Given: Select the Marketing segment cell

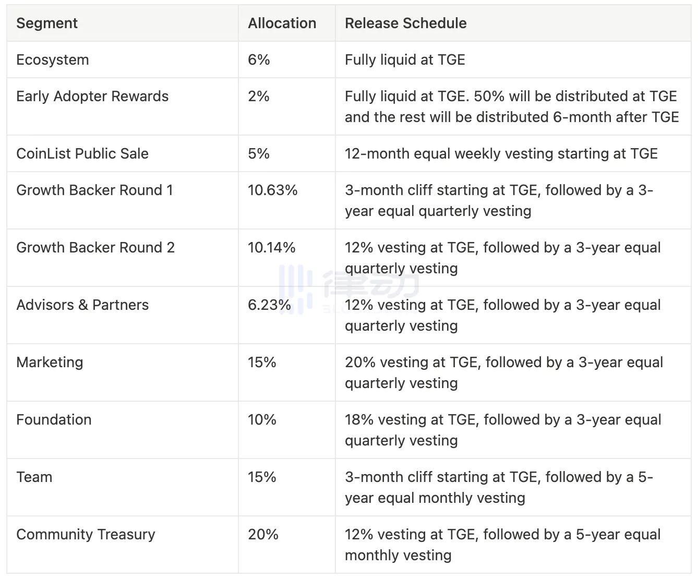Looking at the screenshot, I should [50, 363].
